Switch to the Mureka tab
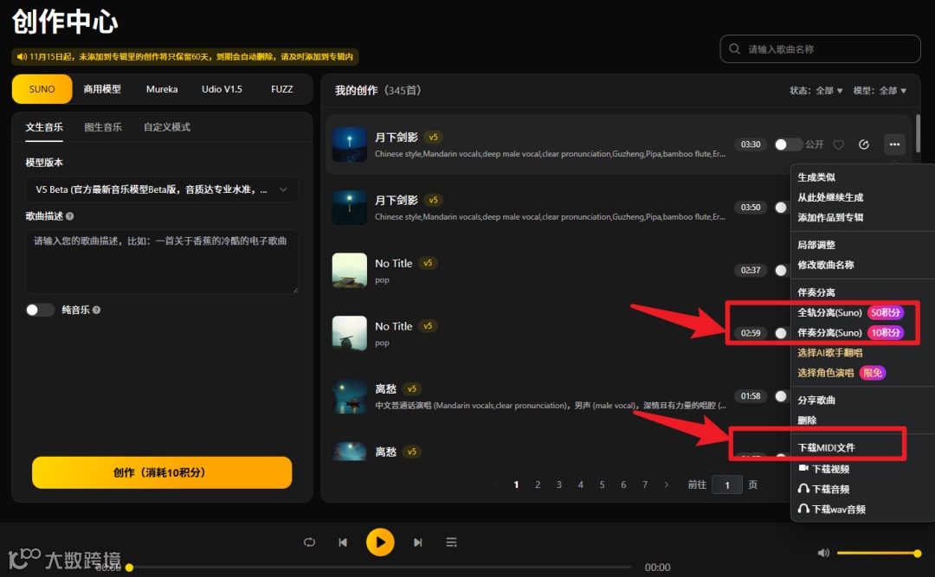935x577 pixels. [162, 89]
